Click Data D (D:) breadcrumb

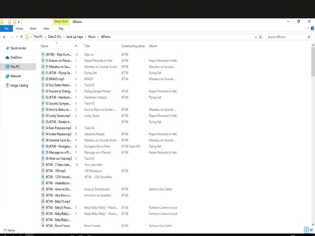point(55,37)
